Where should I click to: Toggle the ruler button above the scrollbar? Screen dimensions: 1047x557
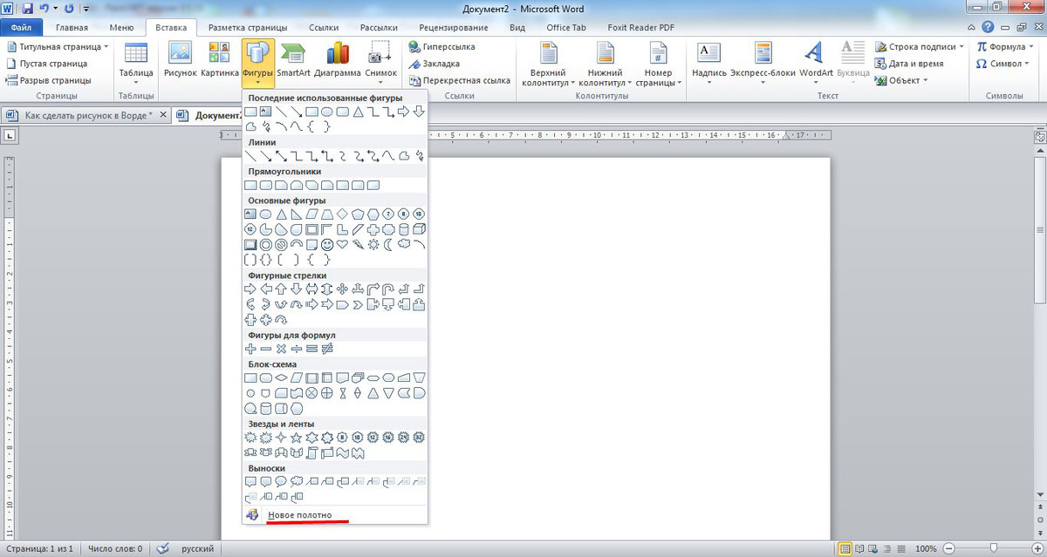1039,137
